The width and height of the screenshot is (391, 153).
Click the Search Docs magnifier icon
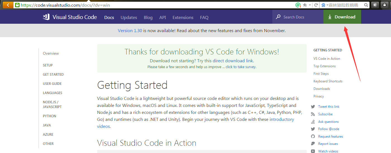pyautogui.click(x=278, y=17)
